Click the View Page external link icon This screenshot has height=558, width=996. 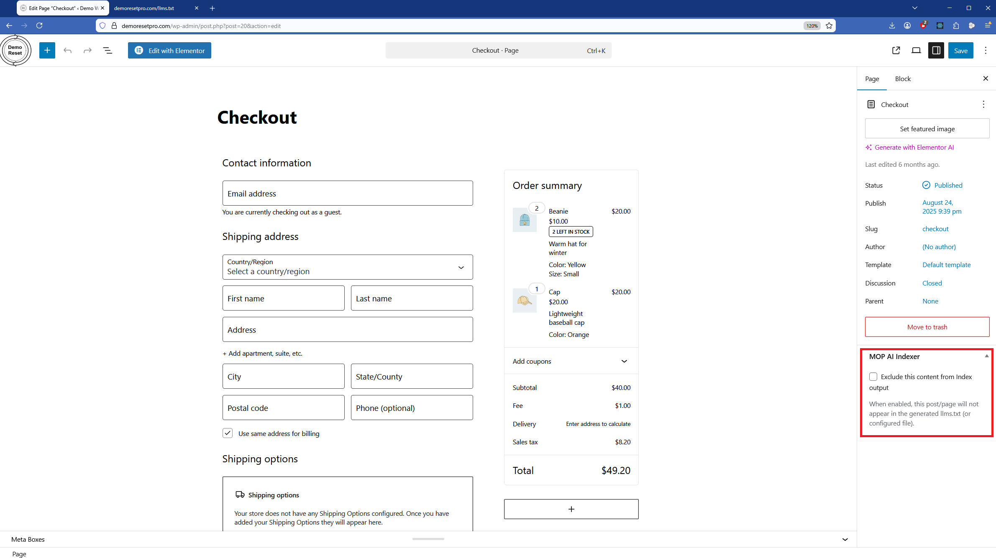(896, 51)
